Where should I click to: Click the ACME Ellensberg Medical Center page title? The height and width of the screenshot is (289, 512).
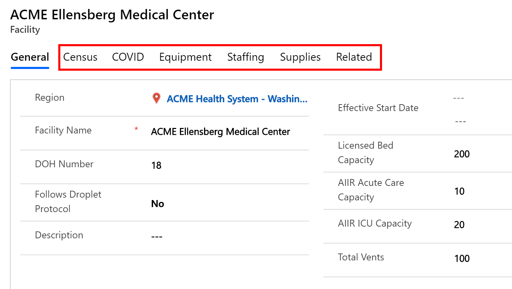112,15
